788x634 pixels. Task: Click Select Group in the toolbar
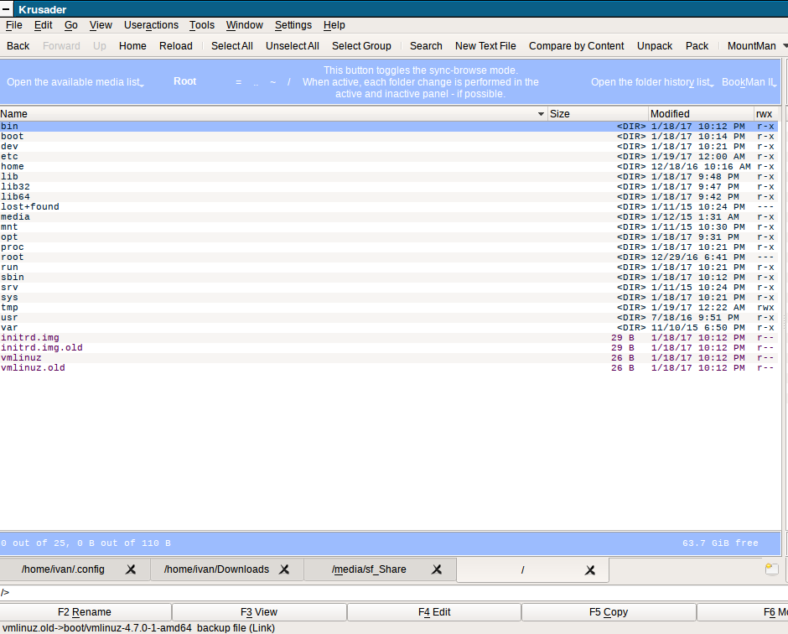click(361, 46)
